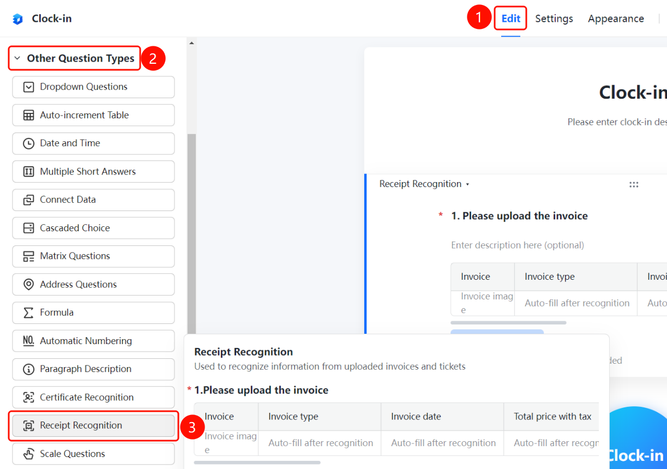Add a Multiple Short Answers question

[x=93, y=172]
